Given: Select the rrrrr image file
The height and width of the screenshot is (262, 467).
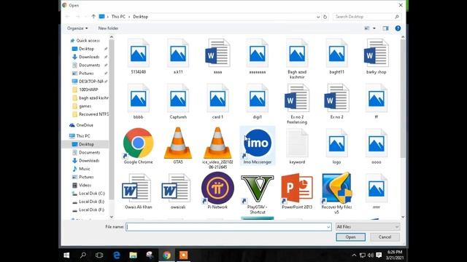Looking at the screenshot, I should pos(377,191).
